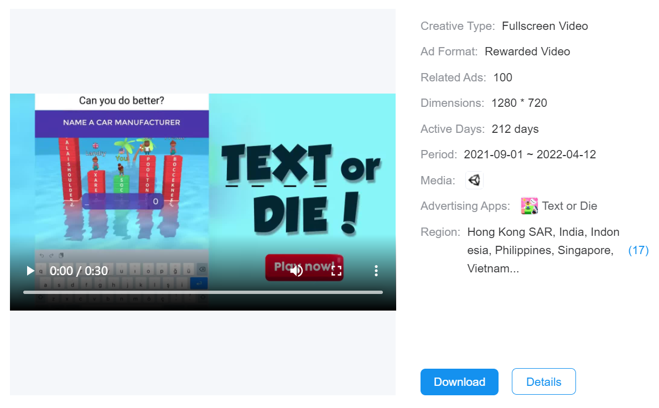Open the video's three-dot options menu
The image size is (659, 408).
pos(376,271)
